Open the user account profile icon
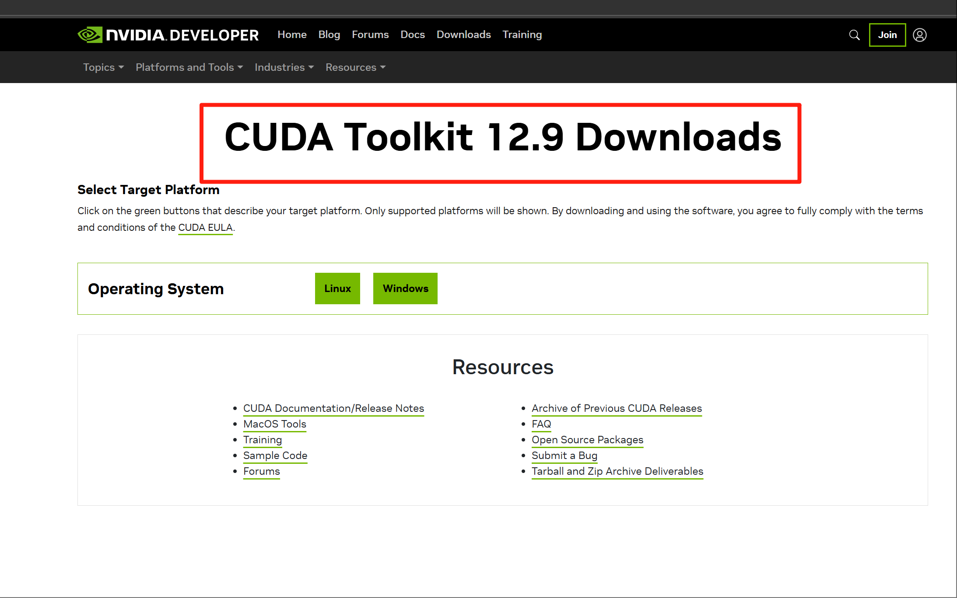Viewport: 957px width, 598px height. pos(919,35)
